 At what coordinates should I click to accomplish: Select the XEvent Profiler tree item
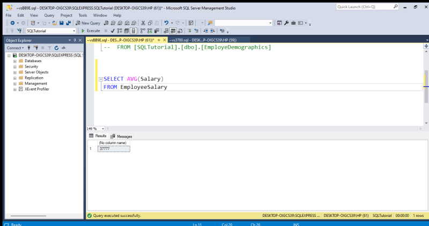pyautogui.click(x=37, y=89)
